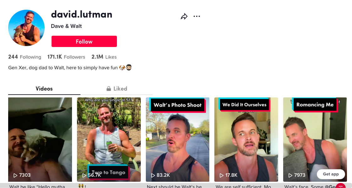View the 171.1K Followers count
This screenshot has height=188, width=352.
pos(66,57)
